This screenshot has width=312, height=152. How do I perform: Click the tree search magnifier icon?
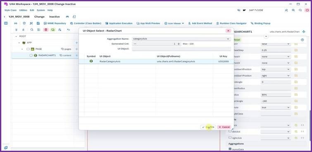[x=32, y=30]
